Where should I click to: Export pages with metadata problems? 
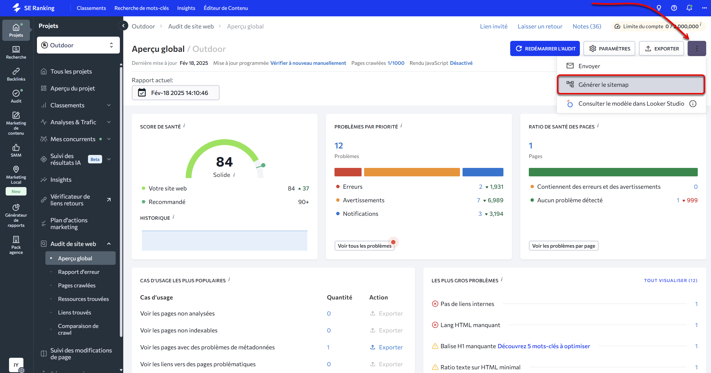[386, 347]
